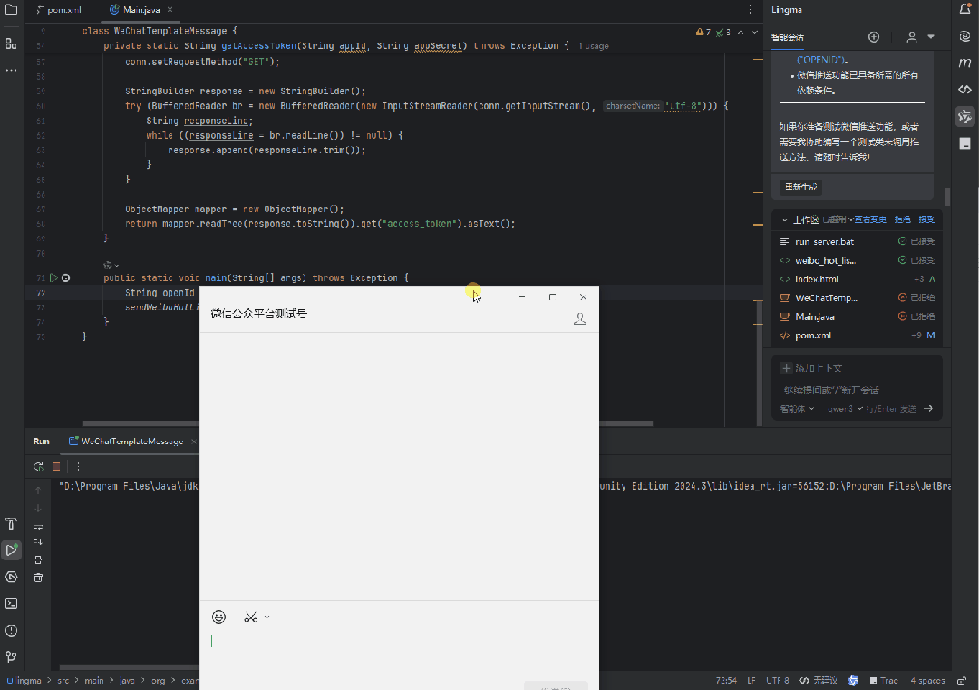The height and width of the screenshot is (690, 979).
Task: Open the qwen3 model dropdown
Action: 845,408
